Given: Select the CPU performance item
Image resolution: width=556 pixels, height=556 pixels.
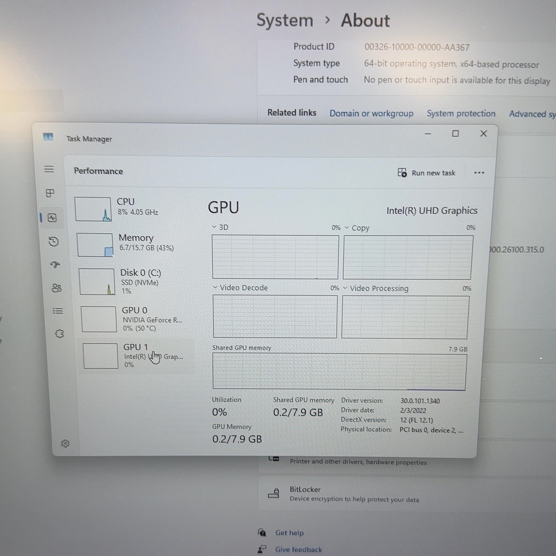Looking at the screenshot, I should pos(132,209).
